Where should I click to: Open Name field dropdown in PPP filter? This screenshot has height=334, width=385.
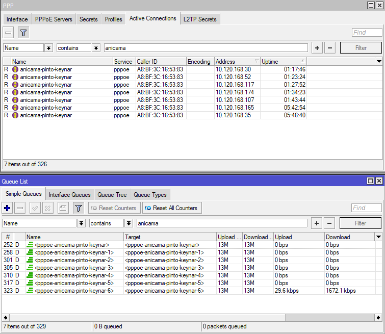(48, 47)
